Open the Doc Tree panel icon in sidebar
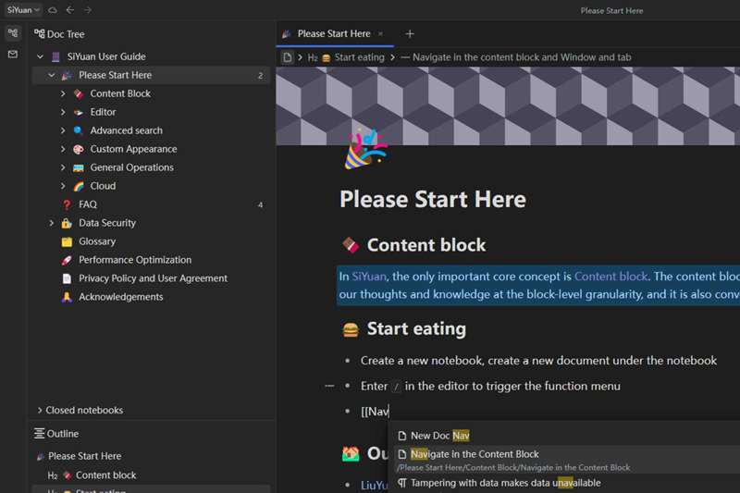 pos(13,33)
